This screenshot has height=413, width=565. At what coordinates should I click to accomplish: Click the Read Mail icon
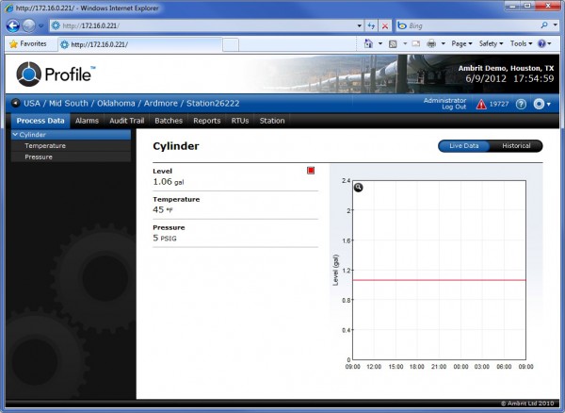pyautogui.click(x=416, y=44)
